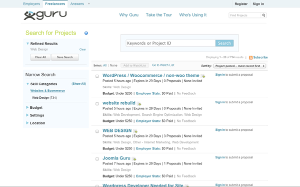Open the small dropdown arrow after Answers

click(89, 4)
